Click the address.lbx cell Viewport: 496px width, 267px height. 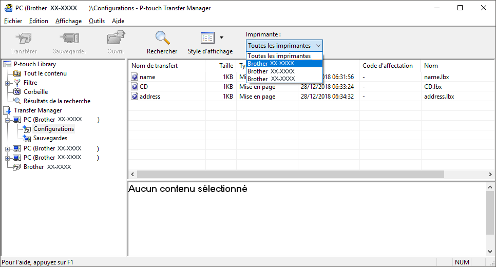439,97
